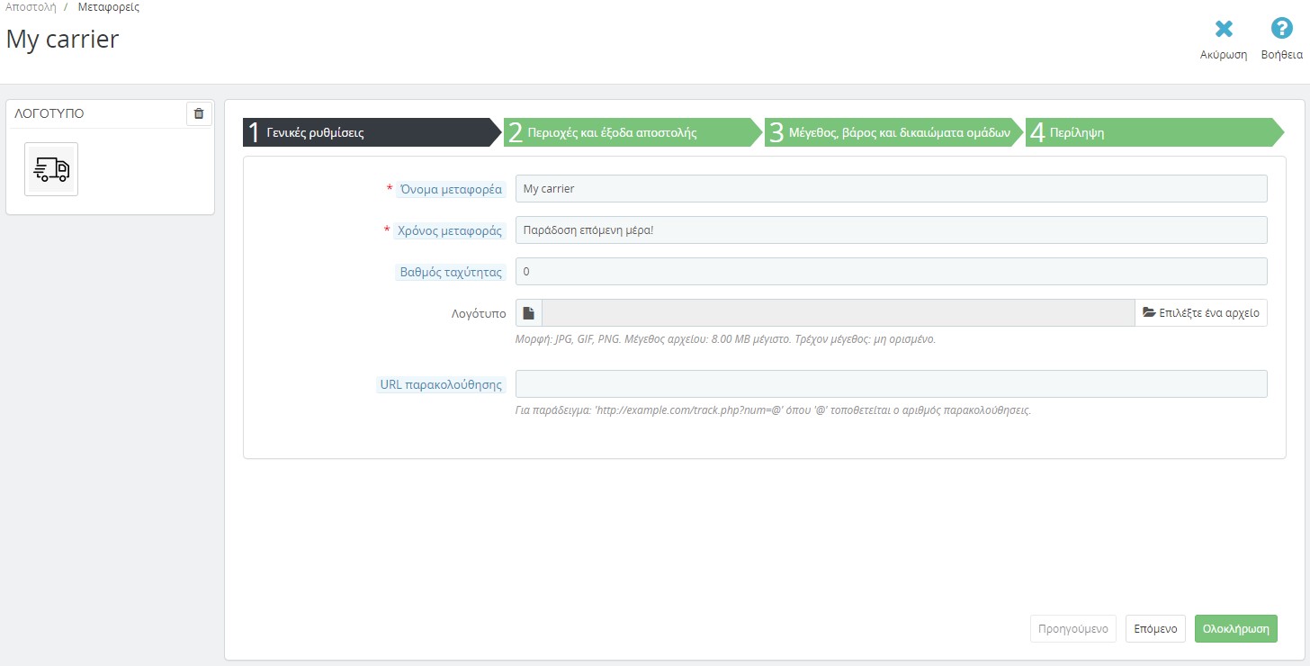
Task: Delete logo with the trash icon
Action: click(x=199, y=113)
